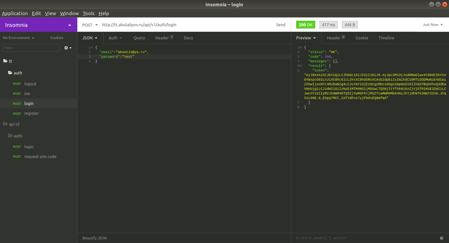Click the "token" key in the response
The height and width of the screenshot is (243, 449).
pyautogui.click(x=319, y=71)
